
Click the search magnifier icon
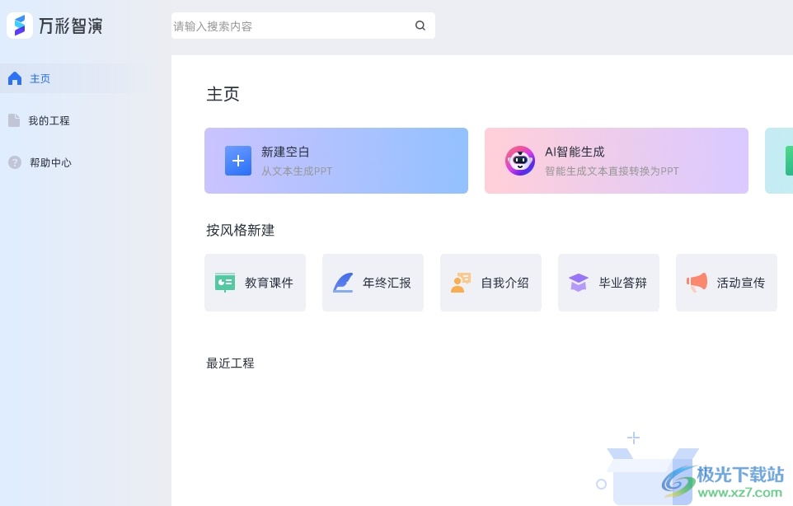point(420,26)
